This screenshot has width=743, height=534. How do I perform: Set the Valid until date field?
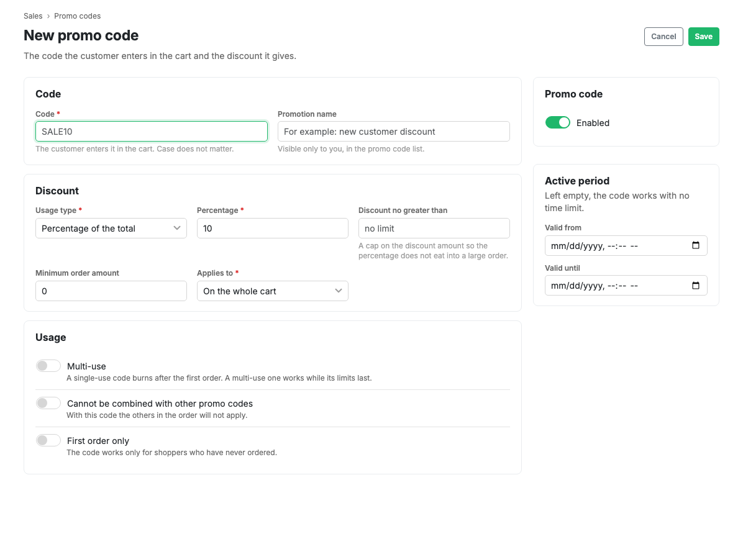tap(626, 285)
